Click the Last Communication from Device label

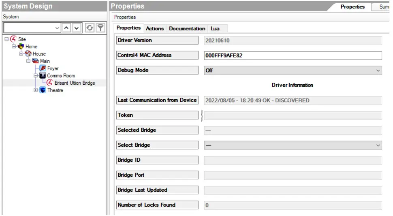coord(157,100)
